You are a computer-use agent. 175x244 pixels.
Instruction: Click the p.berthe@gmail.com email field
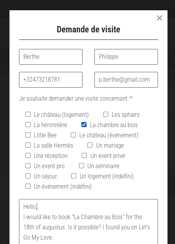[126, 80]
